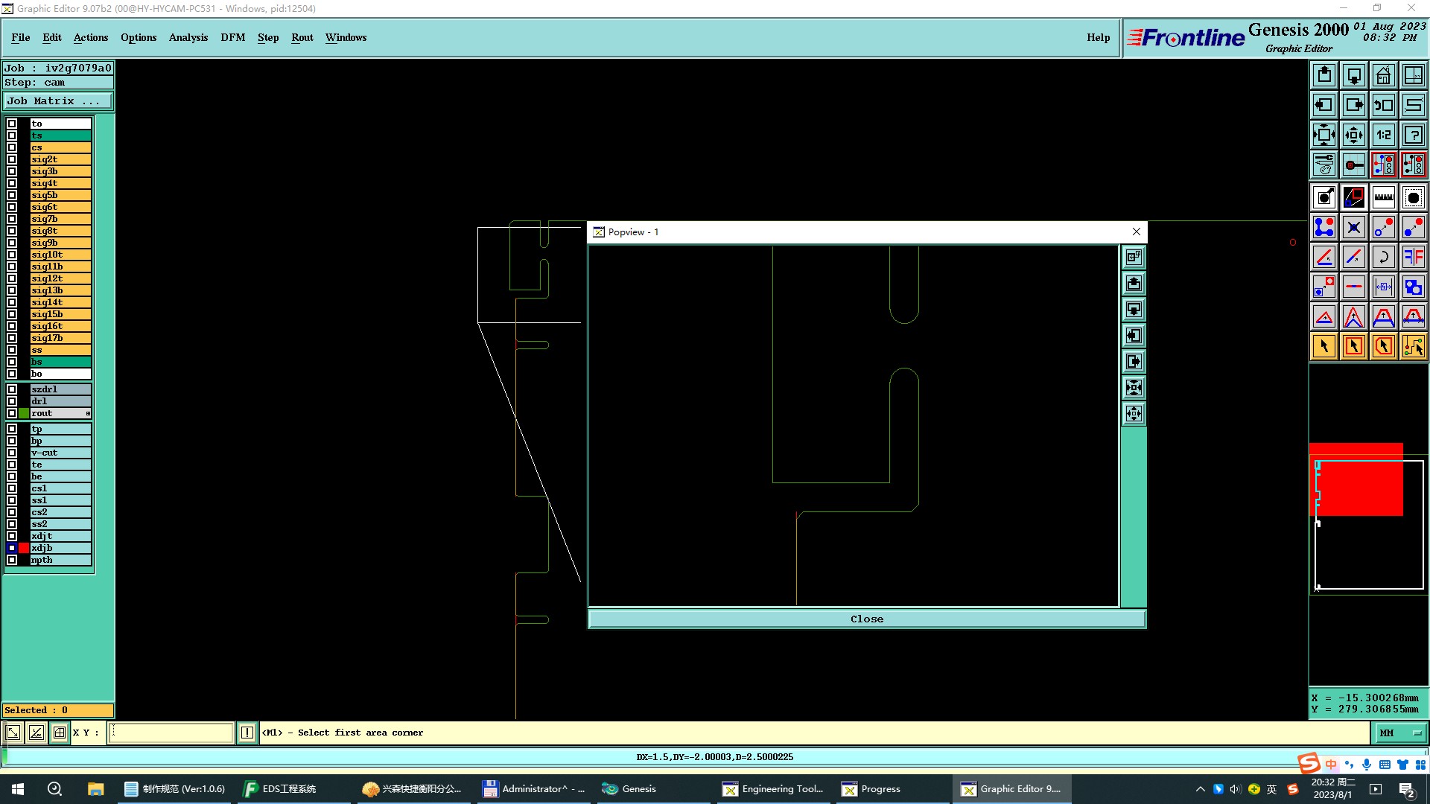Toggle the sig2t layer checkbox
Viewport: 1430px width, 804px height.
(x=12, y=159)
